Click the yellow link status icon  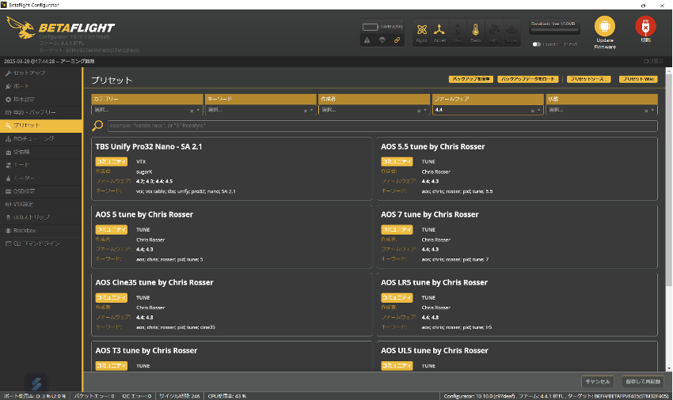pos(397,40)
